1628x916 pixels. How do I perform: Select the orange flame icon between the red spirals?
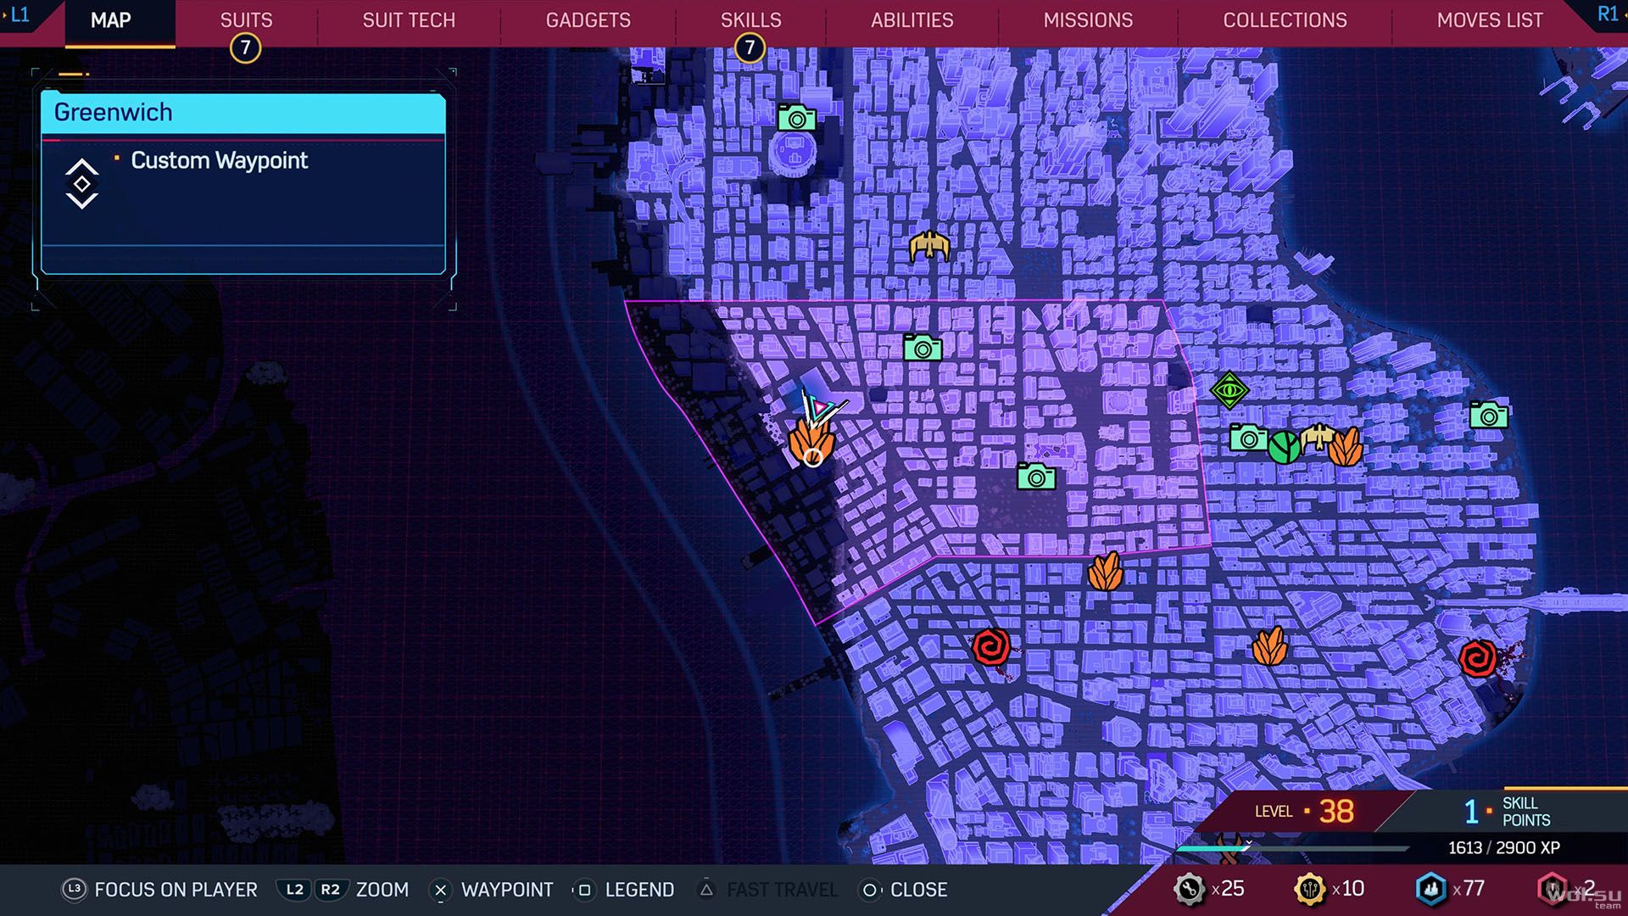1270,646
